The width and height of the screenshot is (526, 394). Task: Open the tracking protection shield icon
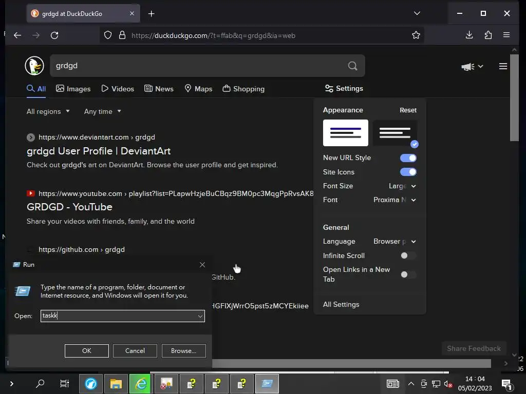(108, 35)
